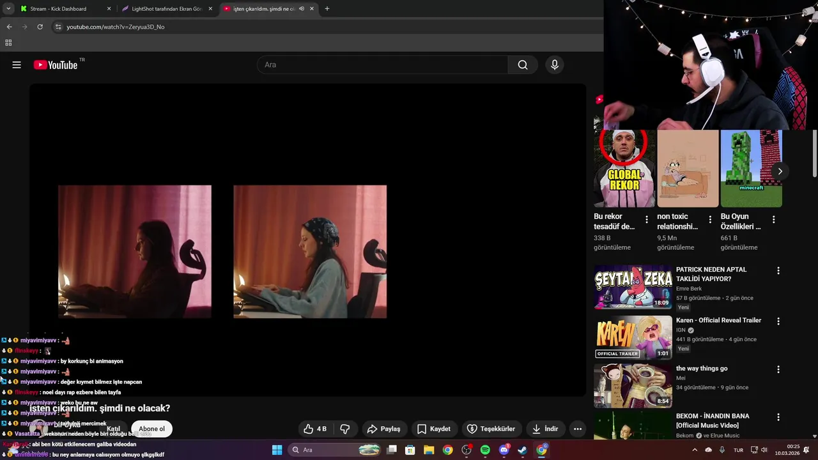Open the way things go thumbnail
The width and height of the screenshot is (818, 460).
tap(633, 386)
